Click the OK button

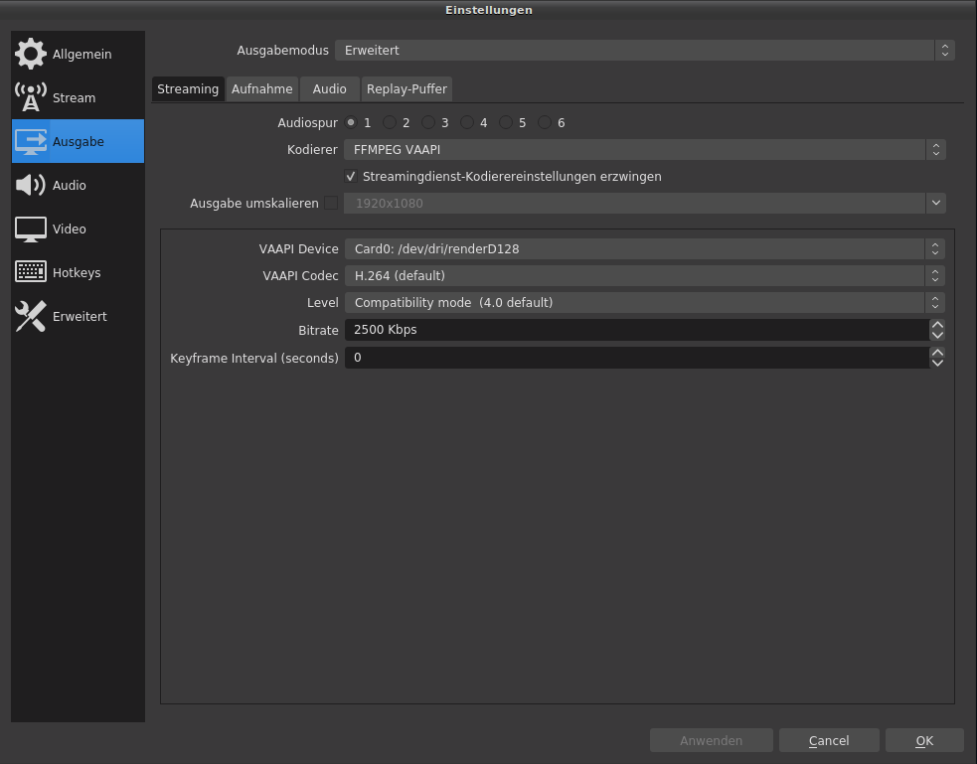click(924, 741)
